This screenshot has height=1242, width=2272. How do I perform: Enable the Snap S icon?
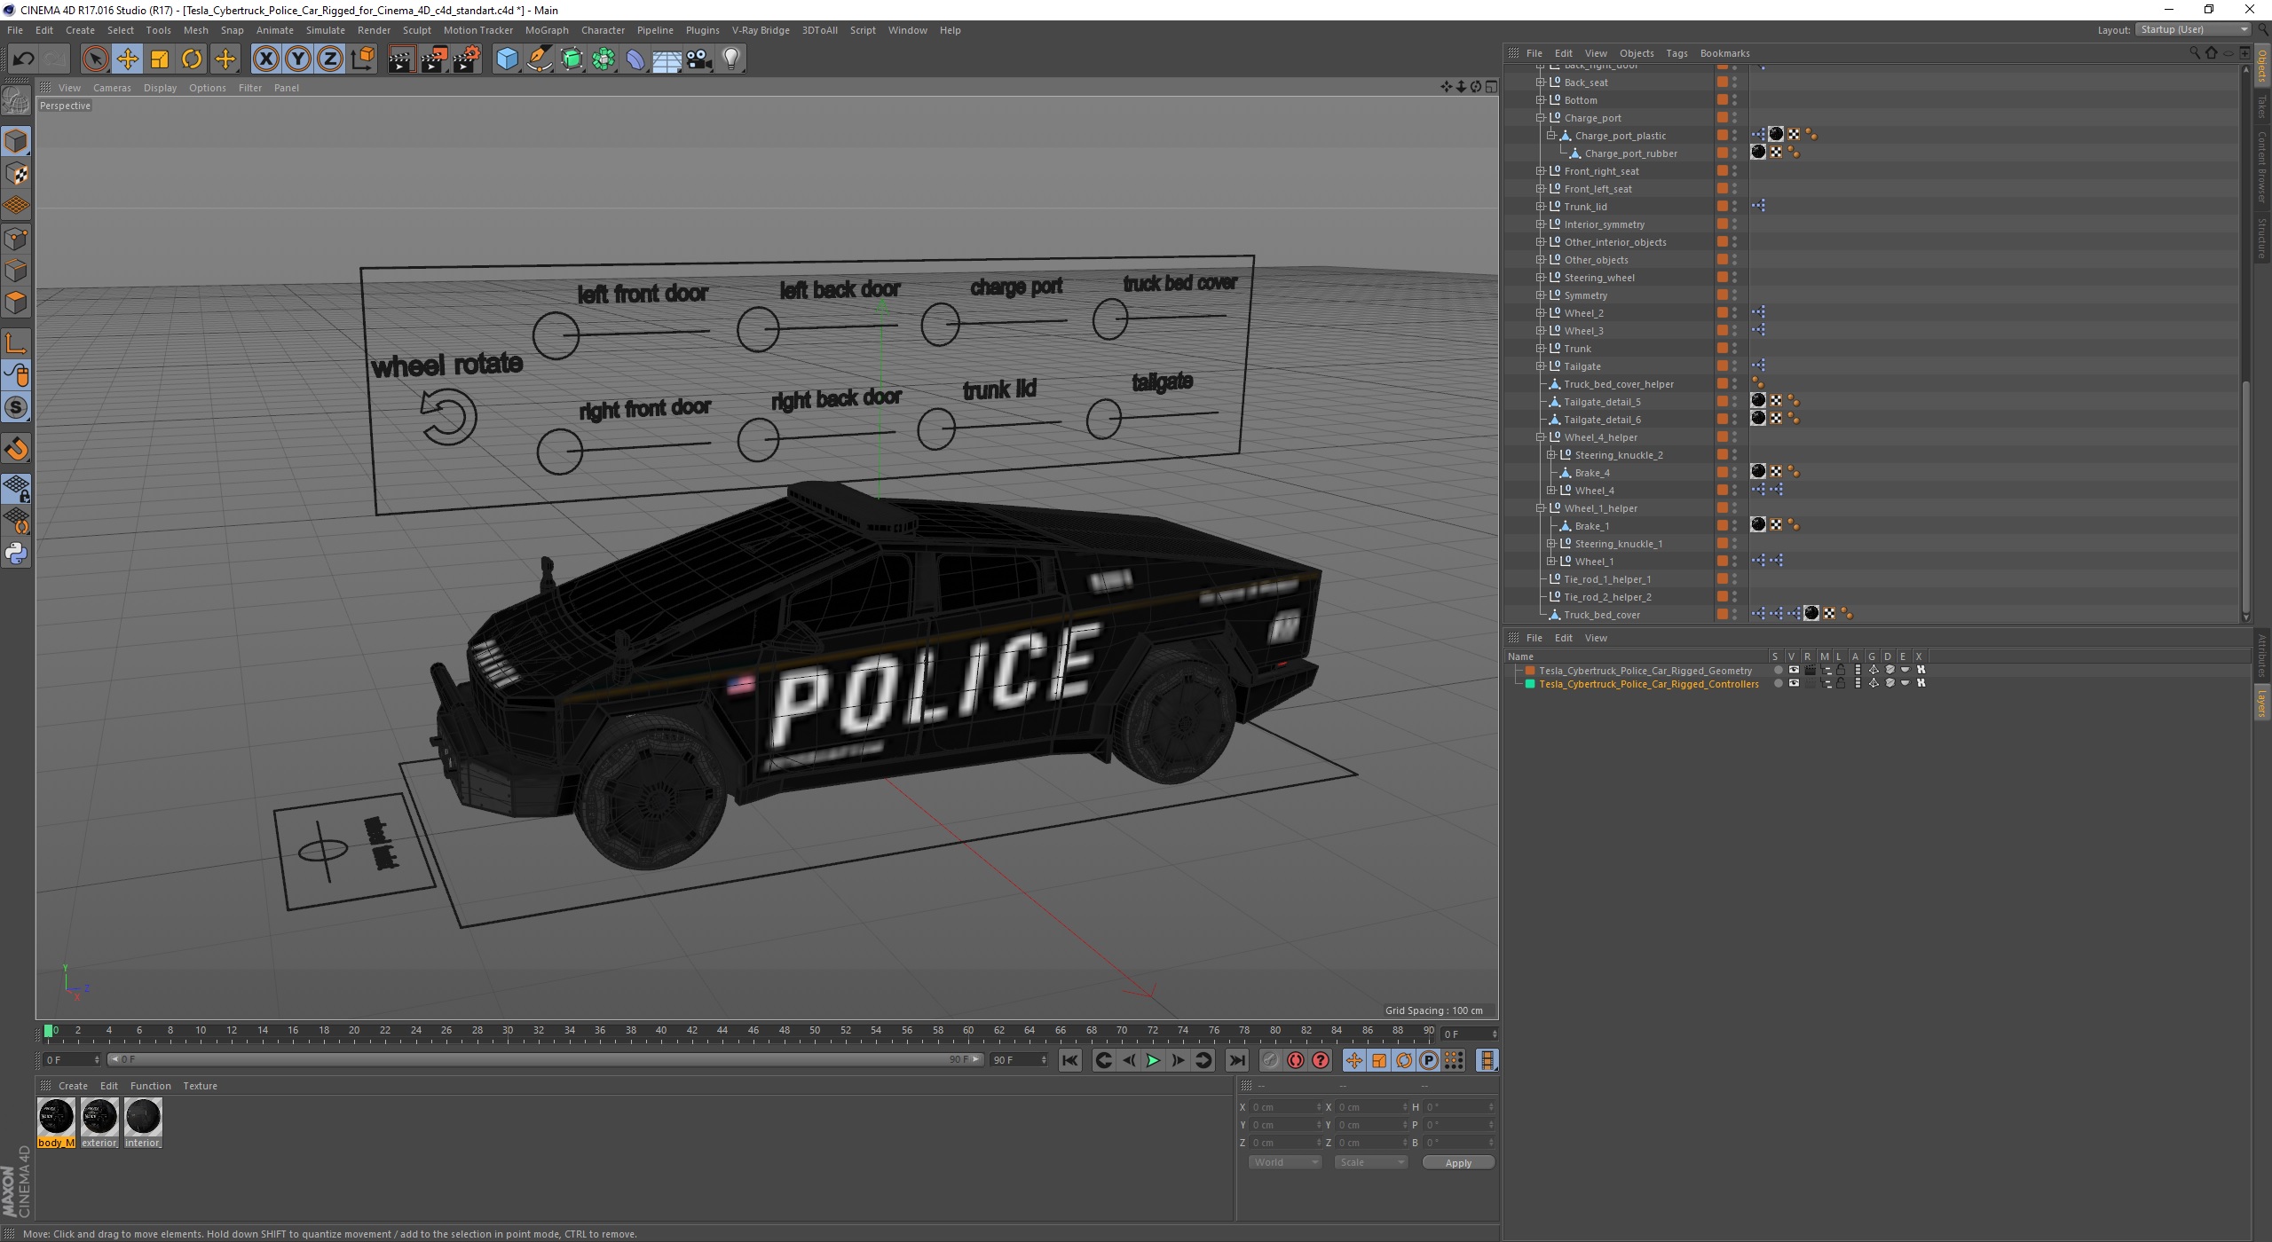click(x=16, y=407)
